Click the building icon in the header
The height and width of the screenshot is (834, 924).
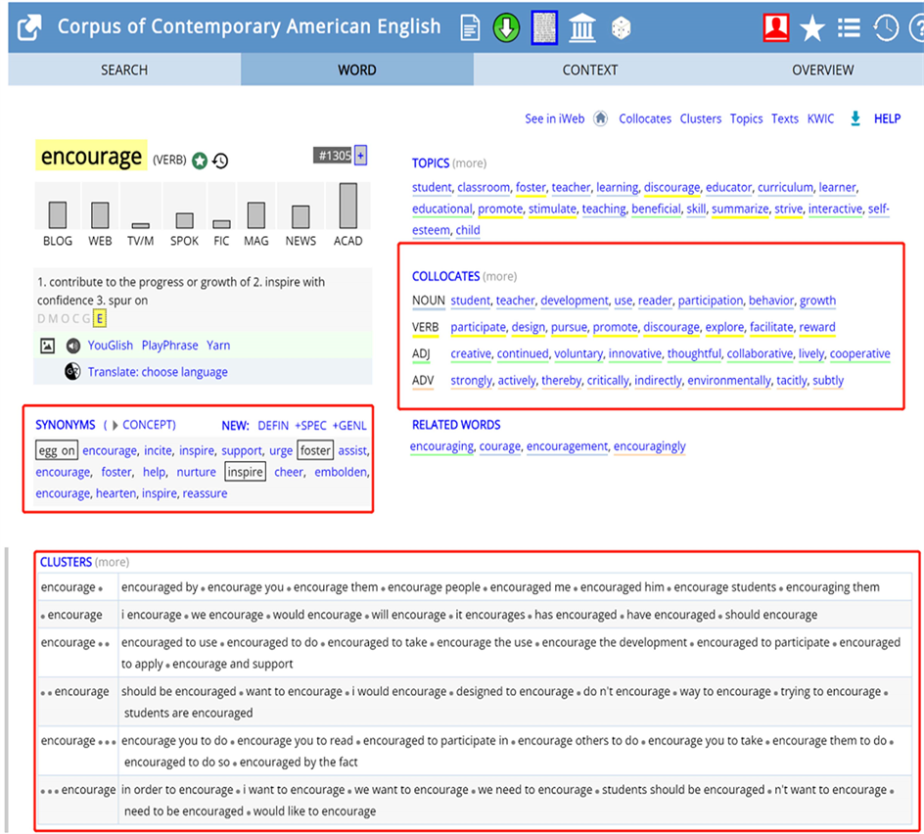point(582,28)
